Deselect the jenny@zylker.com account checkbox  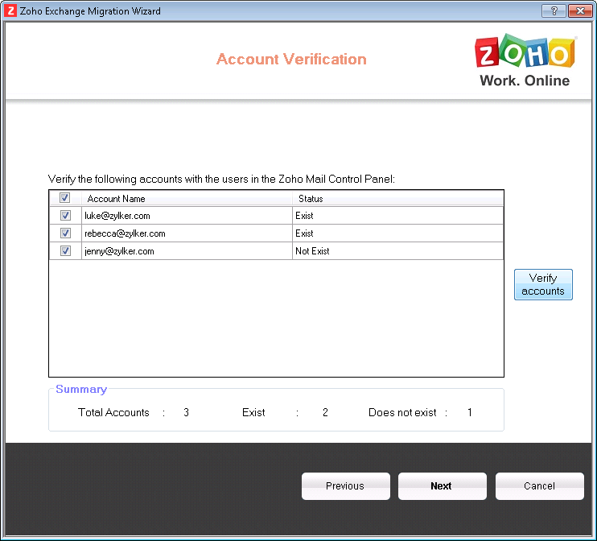(65, 251)
